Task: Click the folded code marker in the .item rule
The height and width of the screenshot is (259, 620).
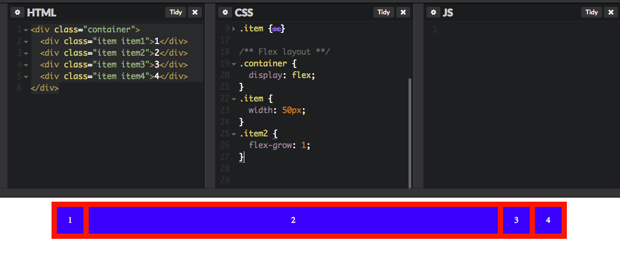Action: (x=276, y=29)
